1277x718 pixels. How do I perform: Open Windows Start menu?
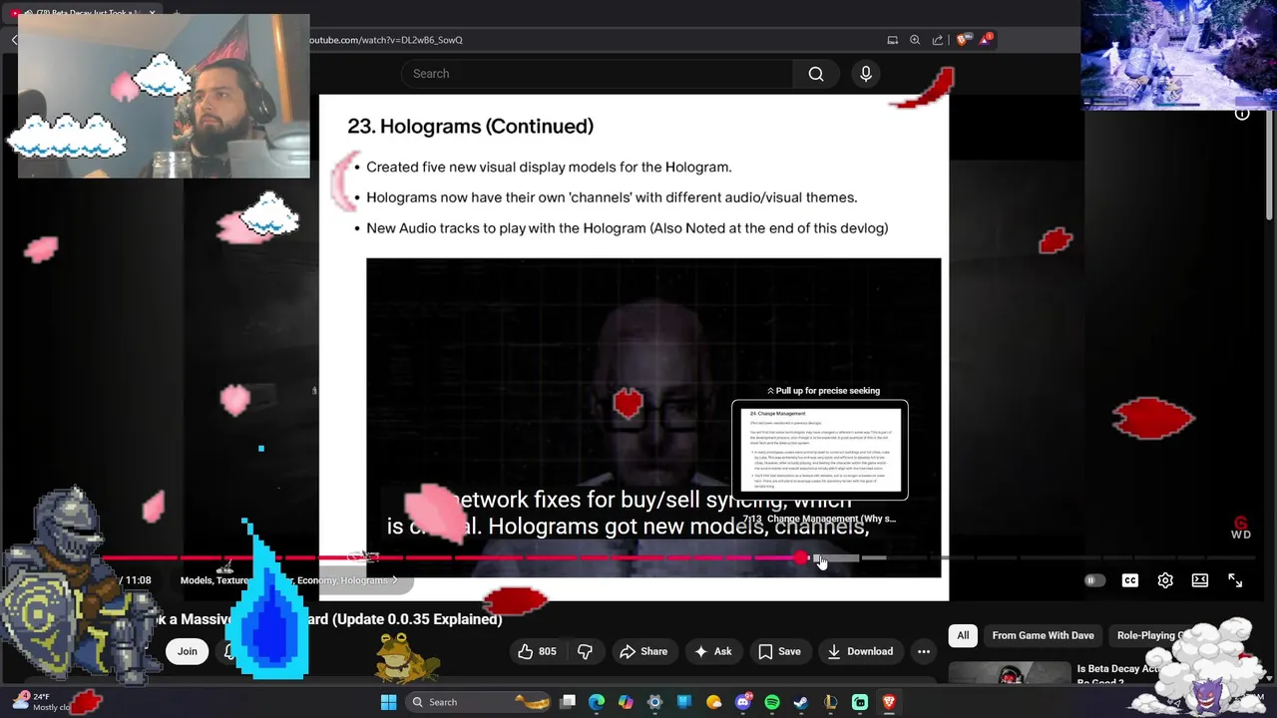pyautogui.click(x=388, y=702)
